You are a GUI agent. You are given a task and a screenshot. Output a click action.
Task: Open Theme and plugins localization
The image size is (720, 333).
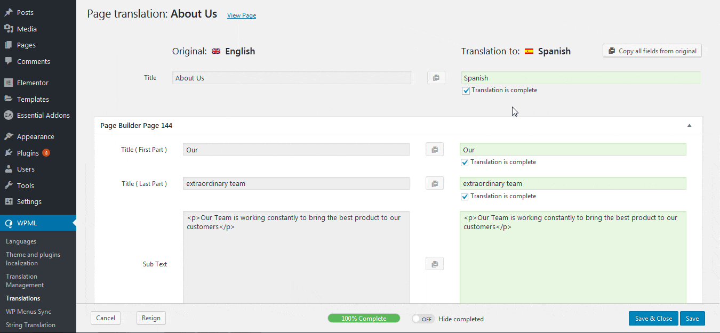click(33, 259)
